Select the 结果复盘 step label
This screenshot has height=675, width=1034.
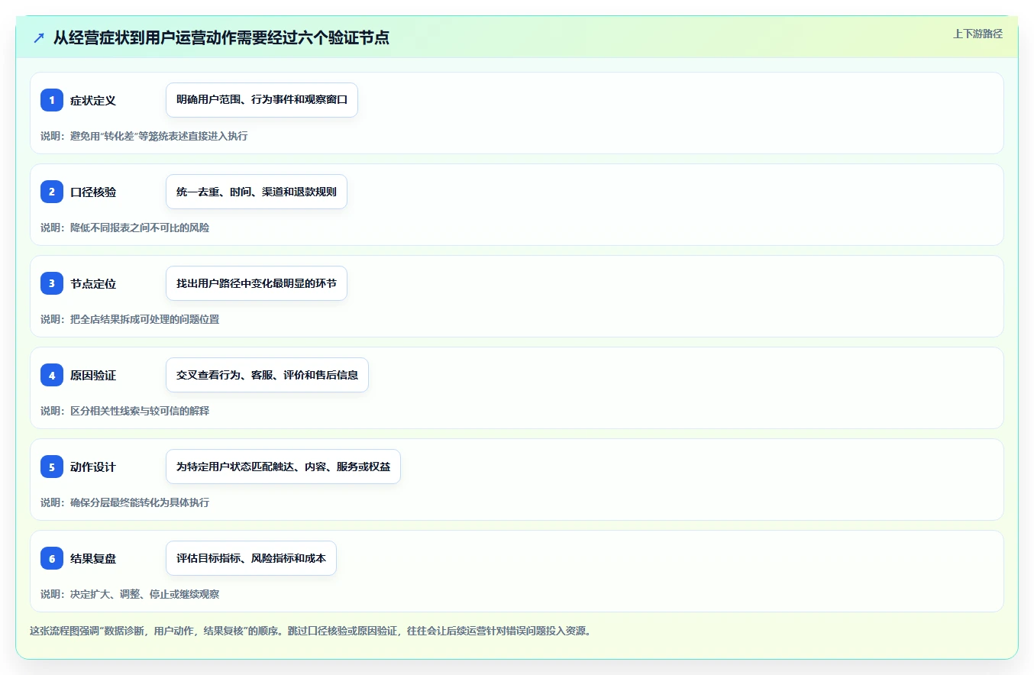coord(93,558)
